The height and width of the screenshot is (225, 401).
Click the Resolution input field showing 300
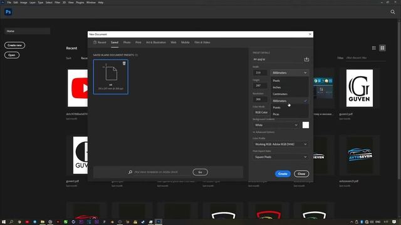pyautogui.click(x=260, y=99)
